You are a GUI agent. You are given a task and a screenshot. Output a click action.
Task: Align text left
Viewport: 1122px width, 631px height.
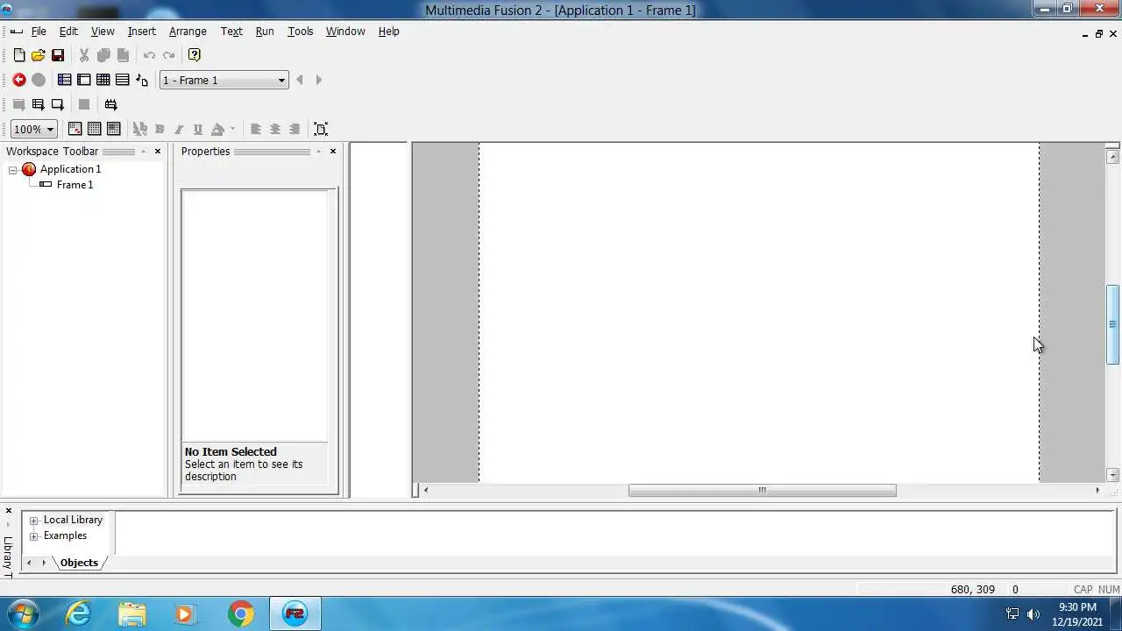(x=256, y=129)
